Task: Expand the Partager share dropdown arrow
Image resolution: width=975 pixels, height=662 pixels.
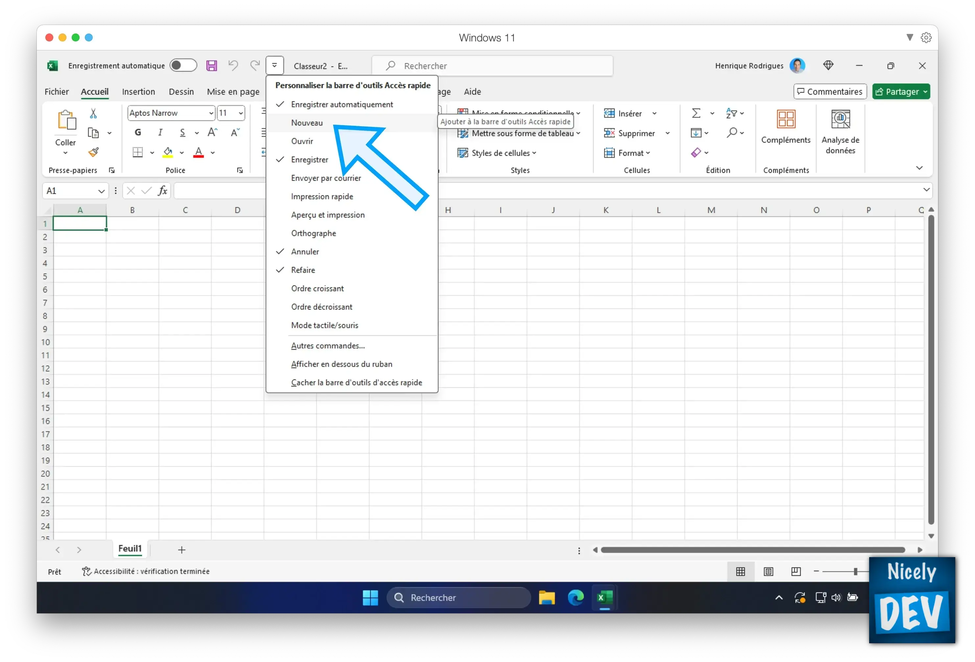Action: pos(925,92)
